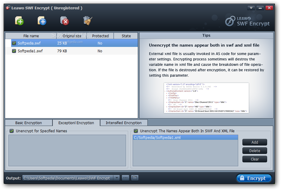Minimize the Leawo SWF Encrypt window

[x=260, y=8]
